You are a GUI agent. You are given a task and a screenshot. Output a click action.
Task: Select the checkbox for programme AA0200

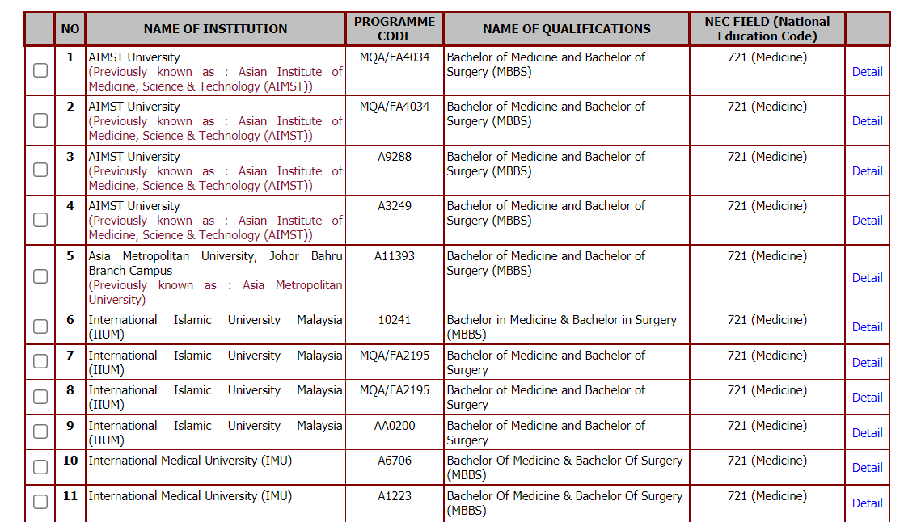[40, 432]
